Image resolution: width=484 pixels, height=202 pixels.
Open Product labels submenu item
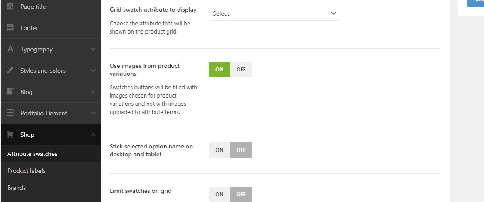pos(27,171)
